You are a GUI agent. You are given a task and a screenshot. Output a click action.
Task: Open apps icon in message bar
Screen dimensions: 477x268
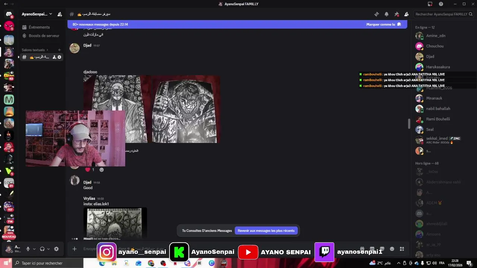(402, 249)
